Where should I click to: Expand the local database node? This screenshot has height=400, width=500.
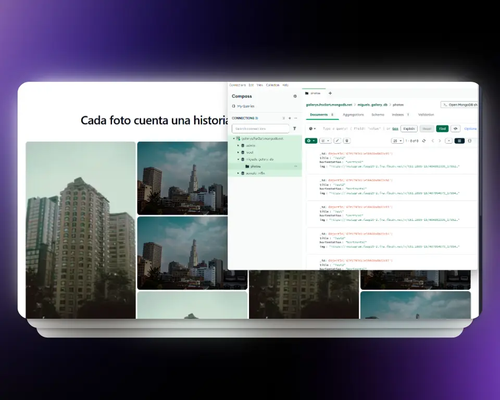coord(238,153)
